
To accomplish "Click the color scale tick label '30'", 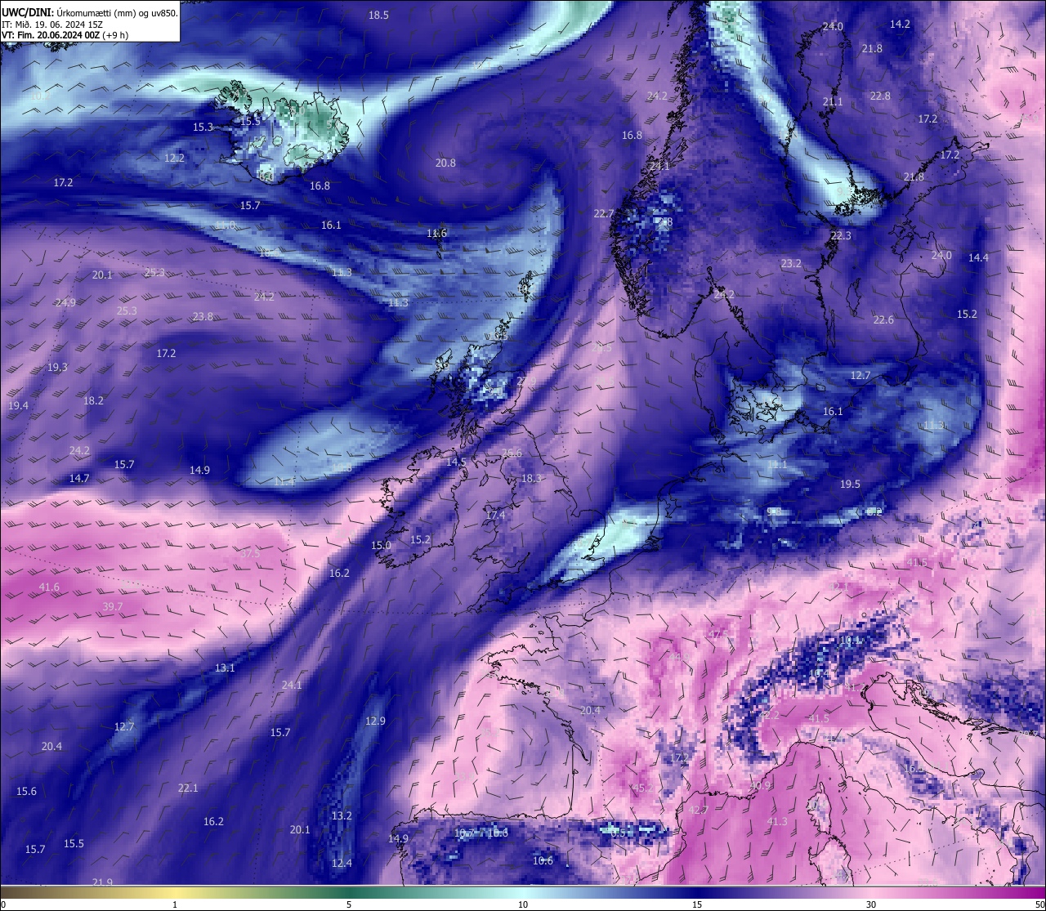I will point(871,904).
